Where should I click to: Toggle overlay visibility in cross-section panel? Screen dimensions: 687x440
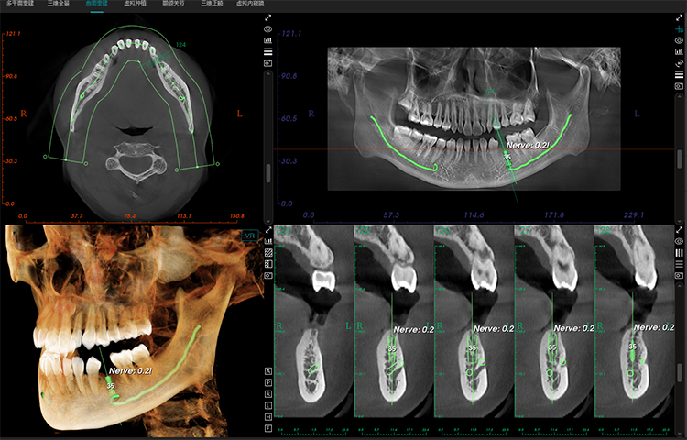(679, 239)
